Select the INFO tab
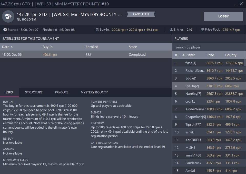Viewport: 246px width, 174px height. [9, 92]
